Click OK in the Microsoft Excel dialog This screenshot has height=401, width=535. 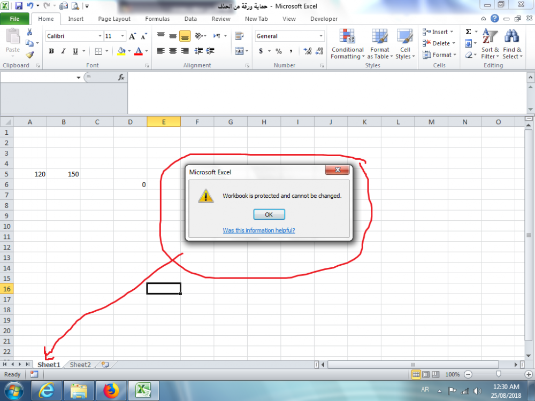click(x=269, y=214)
